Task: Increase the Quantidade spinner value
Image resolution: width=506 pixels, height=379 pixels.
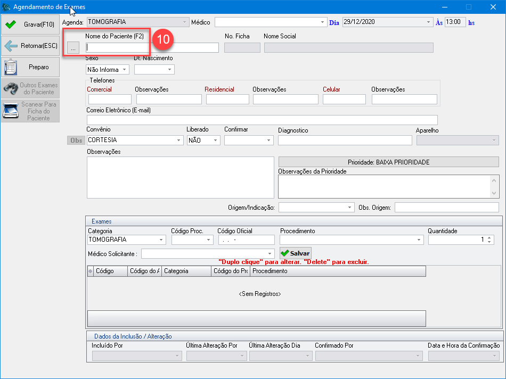Action: [x=490, y=238]
